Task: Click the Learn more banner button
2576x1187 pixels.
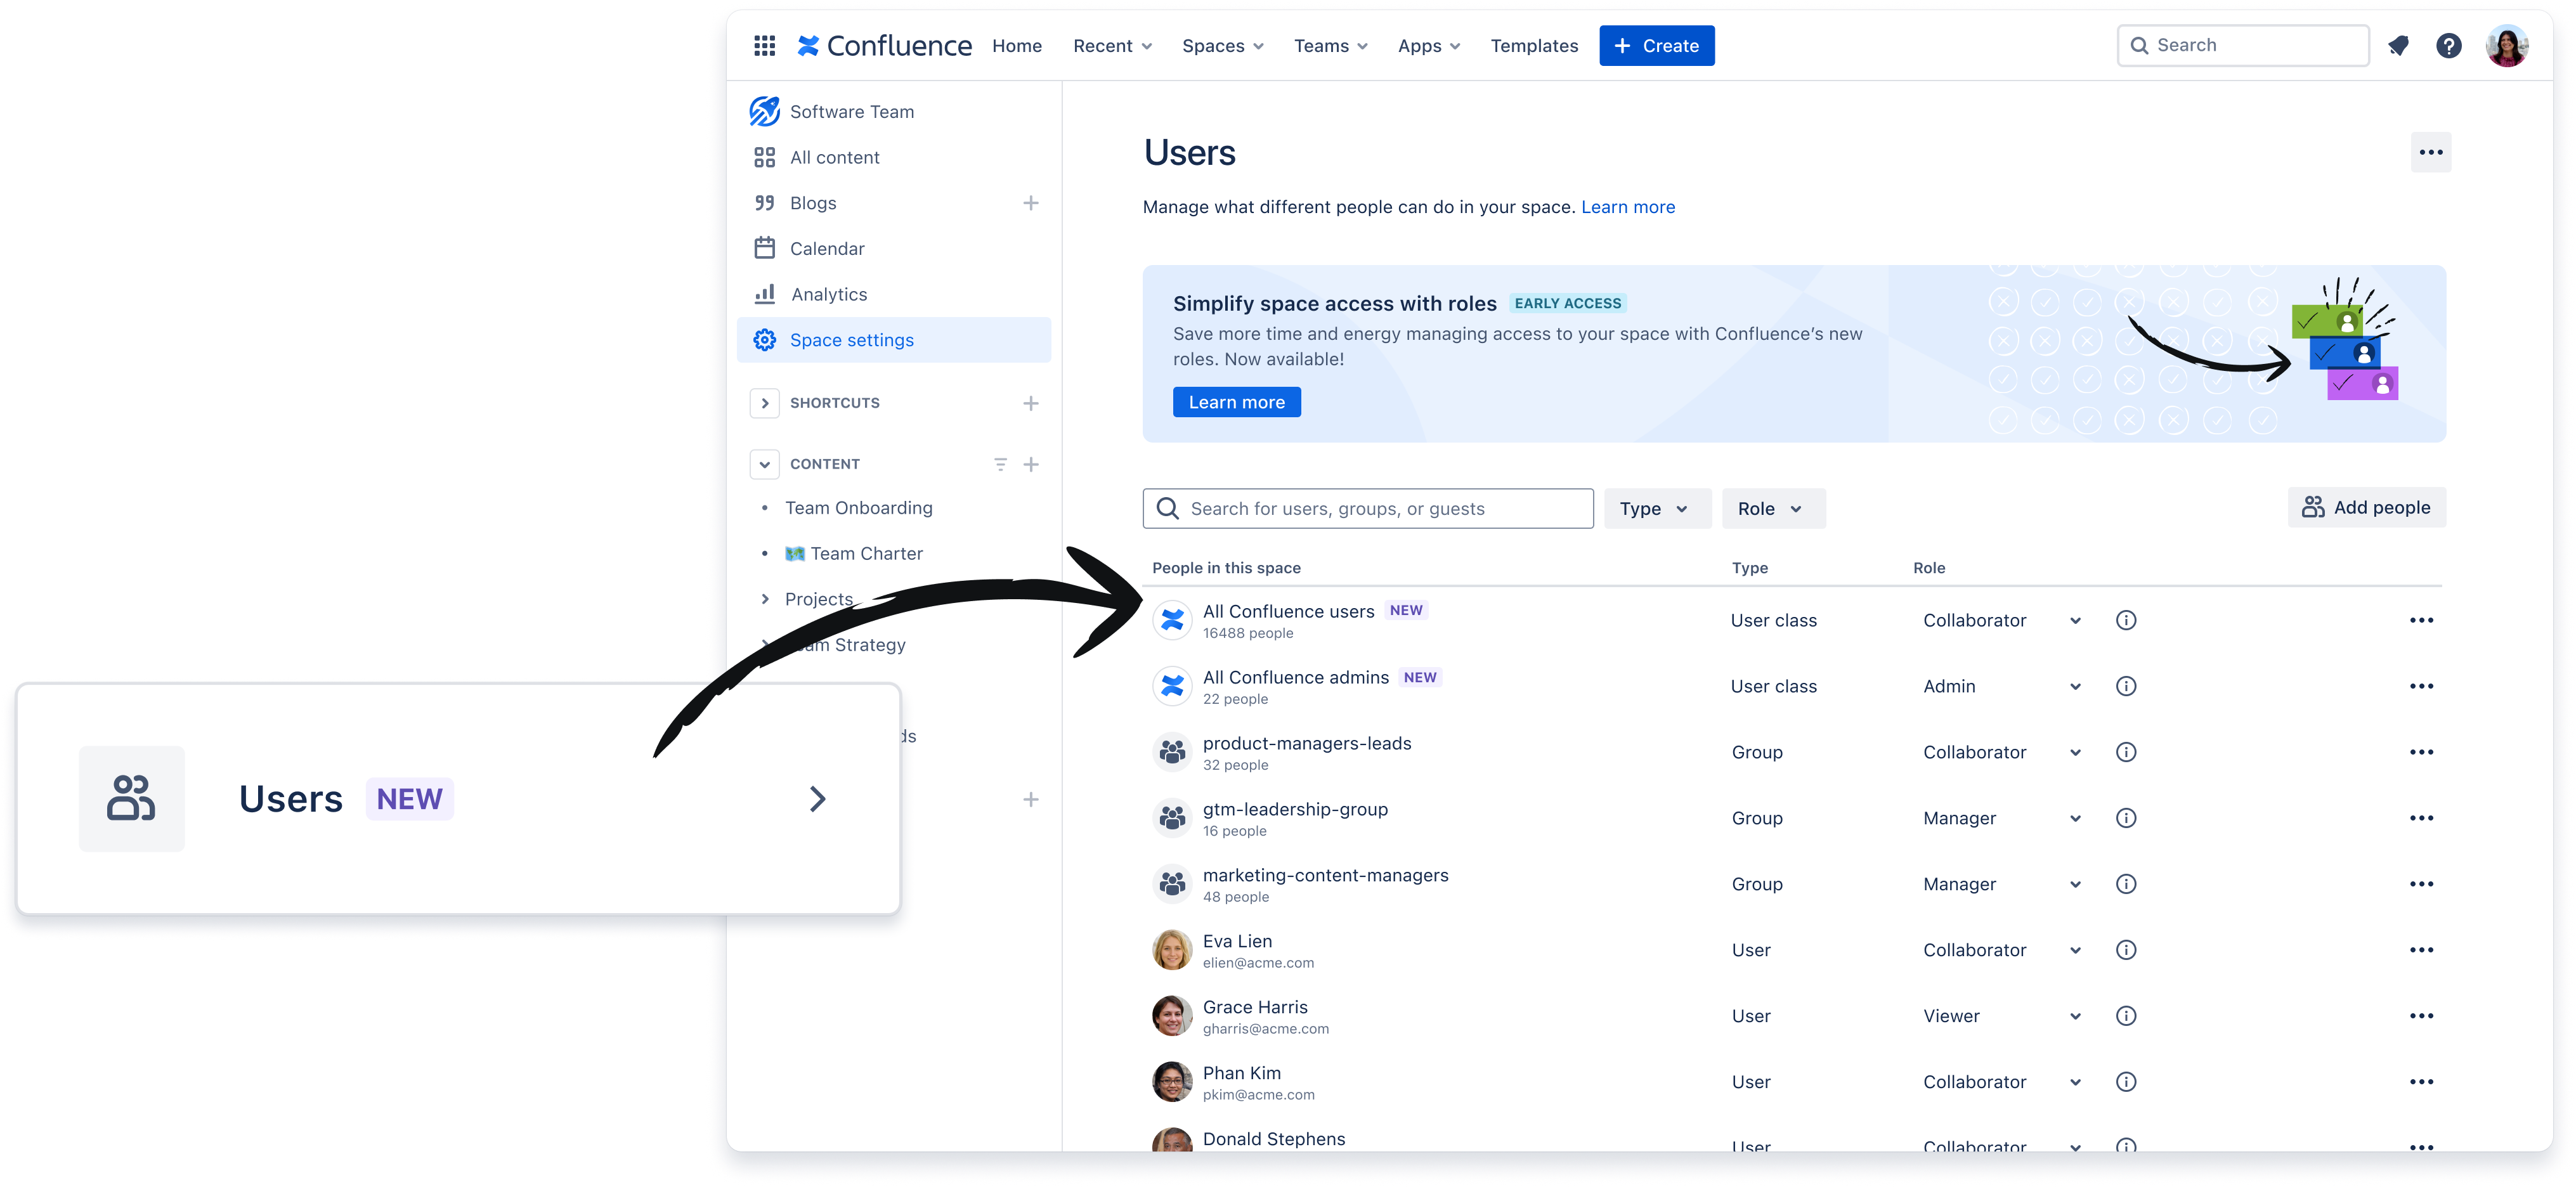Action: point(1236,401)
